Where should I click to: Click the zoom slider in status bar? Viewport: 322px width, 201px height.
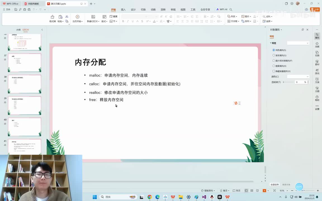(x=305, y=191)
